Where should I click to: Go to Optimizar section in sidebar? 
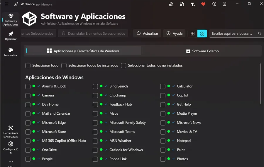click(x=11, y=36)
